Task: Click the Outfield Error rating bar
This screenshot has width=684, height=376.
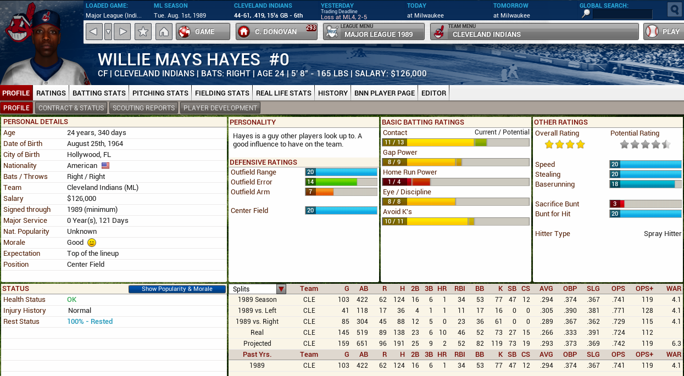Action: (341, 182)
